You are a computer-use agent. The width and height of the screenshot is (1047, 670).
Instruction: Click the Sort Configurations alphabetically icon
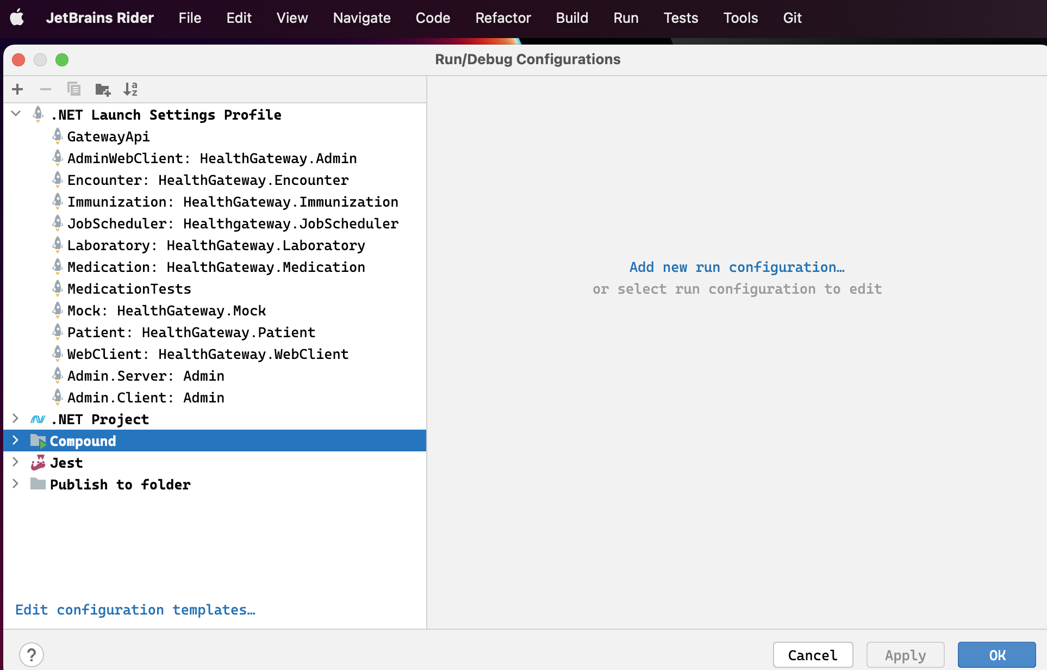tap(130, 89)
